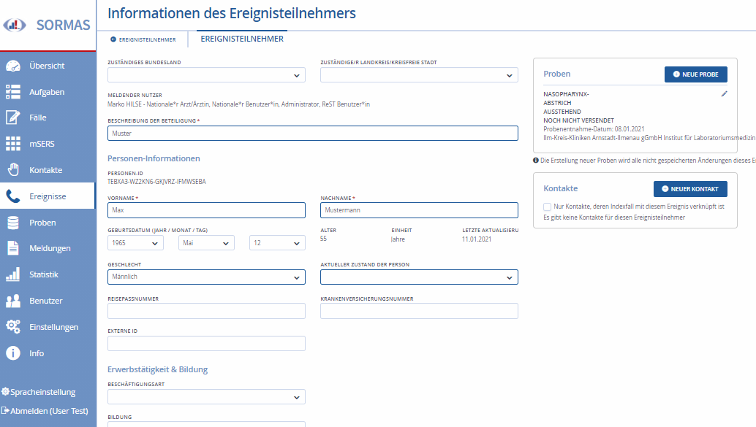Click the Alter value 55
Screen dimensions: 756x427
click(x=323, y=239)
